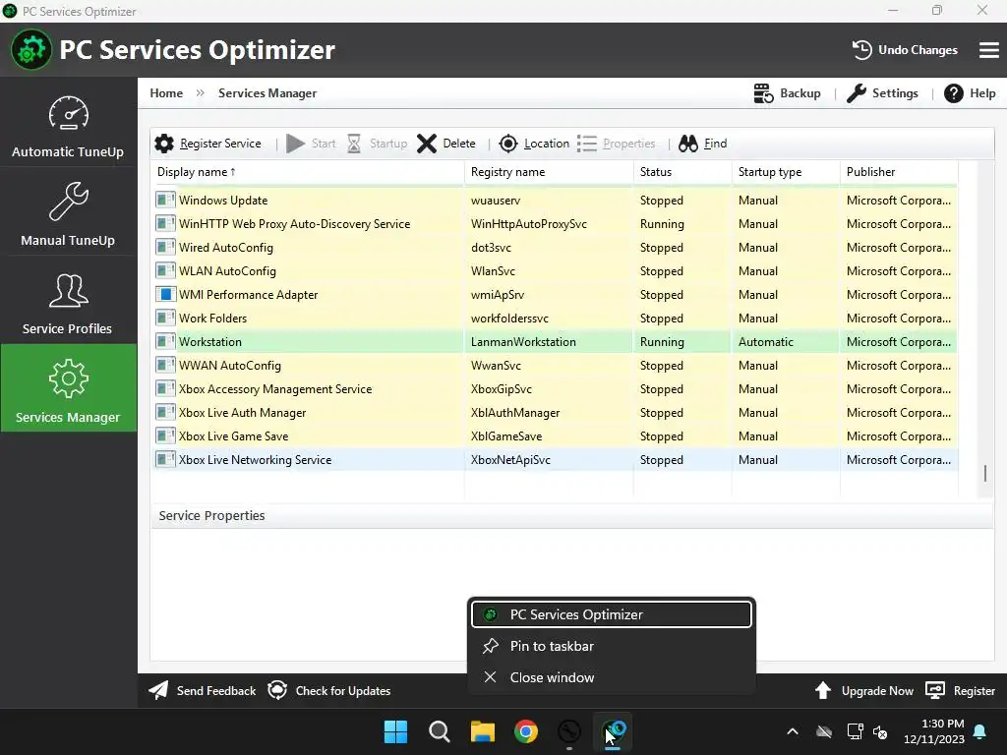The height and width of the screenshot is (755, 1007).
Task: Sort by Publisher column header
Action: [x=899, y=172]
